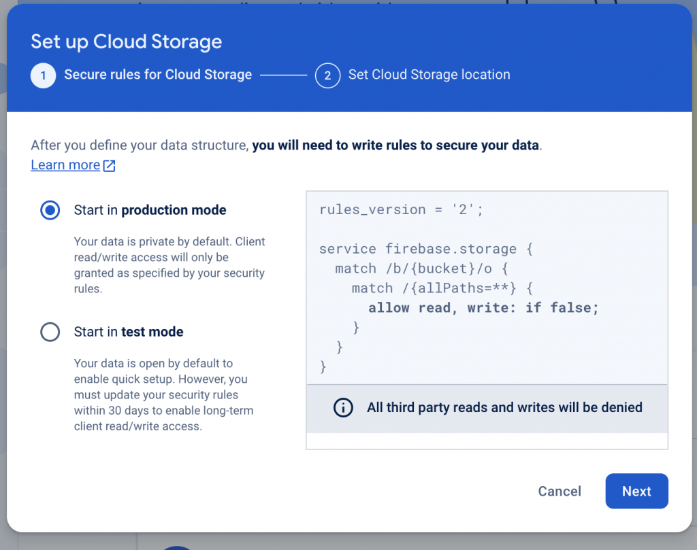Viewport: 697px width, 550px height.
Task: Click the external link icon beside Learn more
Action: 109,165
